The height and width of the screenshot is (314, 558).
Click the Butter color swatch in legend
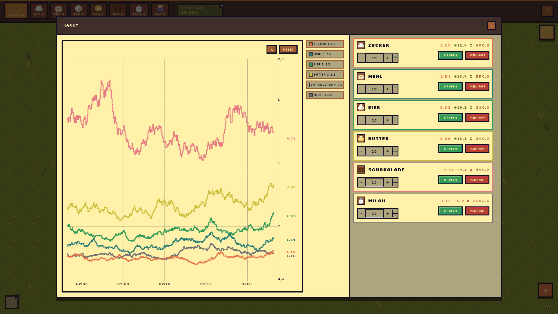311,75
